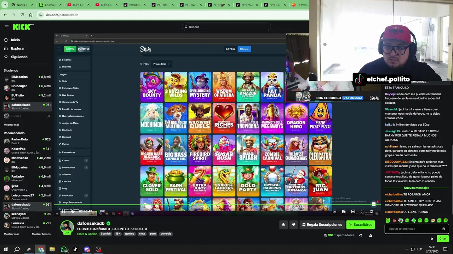Follow channel with the heart button
453x254 pixels.
[293, 224]
